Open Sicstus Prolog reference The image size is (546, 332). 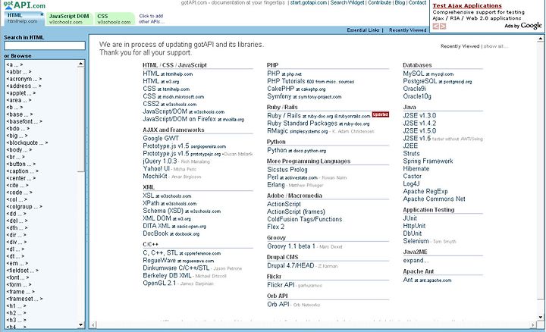point(287,170)
